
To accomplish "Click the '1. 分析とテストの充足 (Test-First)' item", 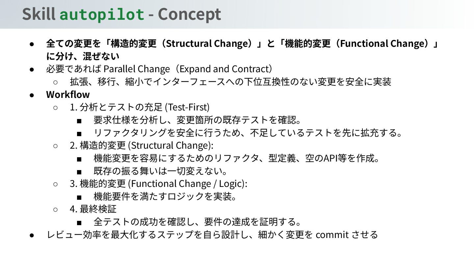I will click(140, 107).
